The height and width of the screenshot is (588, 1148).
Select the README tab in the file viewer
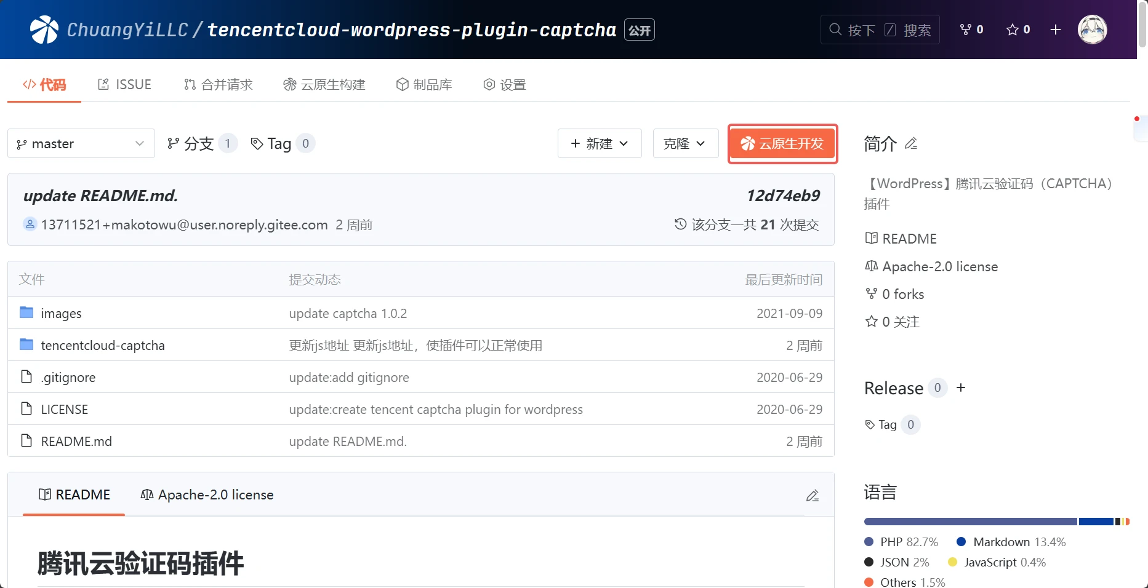74,495
